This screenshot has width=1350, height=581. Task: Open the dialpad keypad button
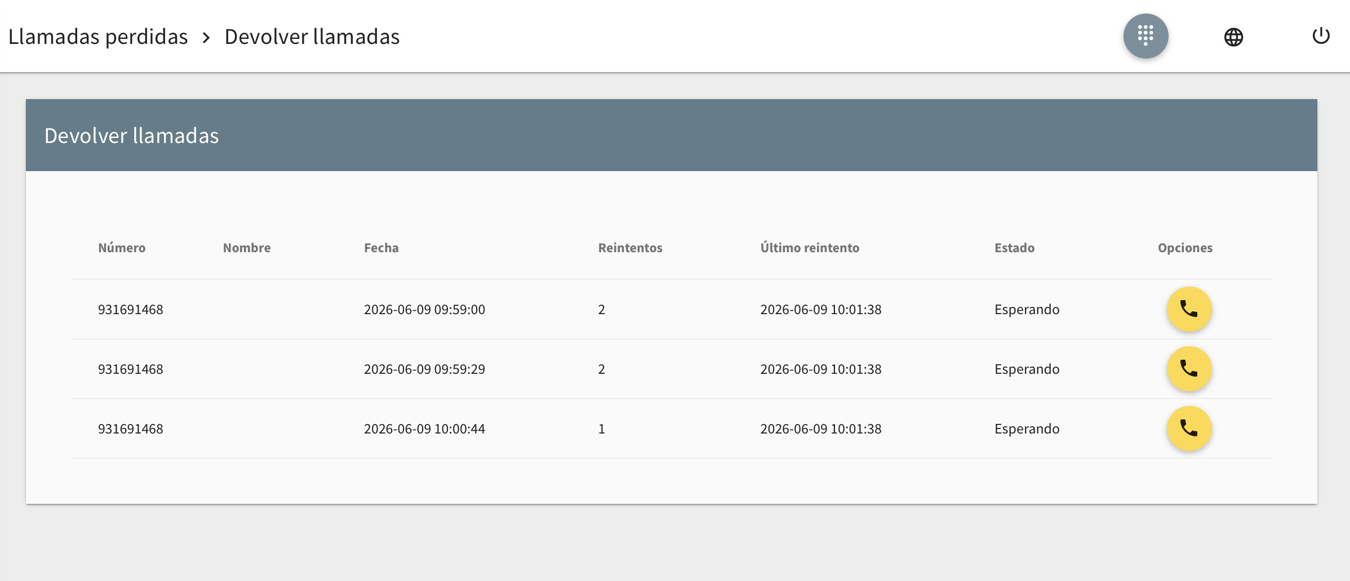1145,36
